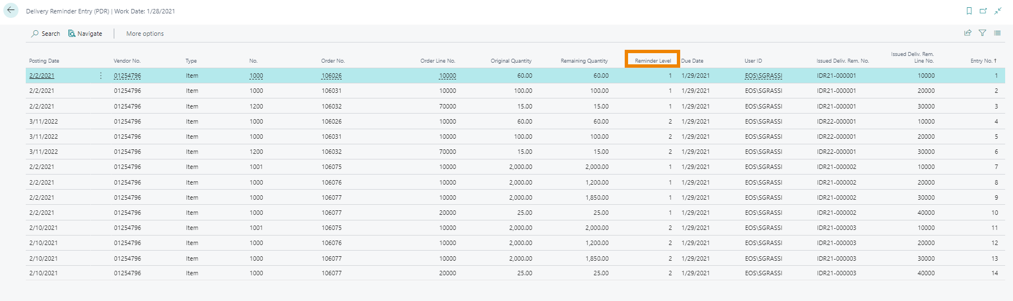This screenshot has width=1013, height=301.
Task: Toggle the filter pane funnel icon
Action: 982,33
